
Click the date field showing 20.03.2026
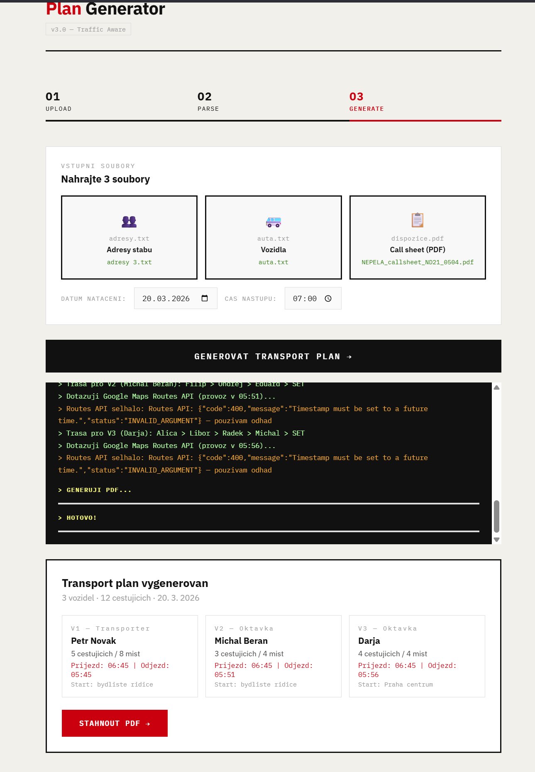click(176, 298)
